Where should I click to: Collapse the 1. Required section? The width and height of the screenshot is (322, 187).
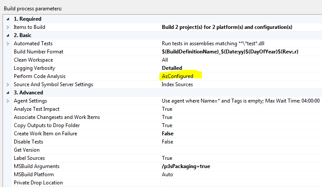8,19
